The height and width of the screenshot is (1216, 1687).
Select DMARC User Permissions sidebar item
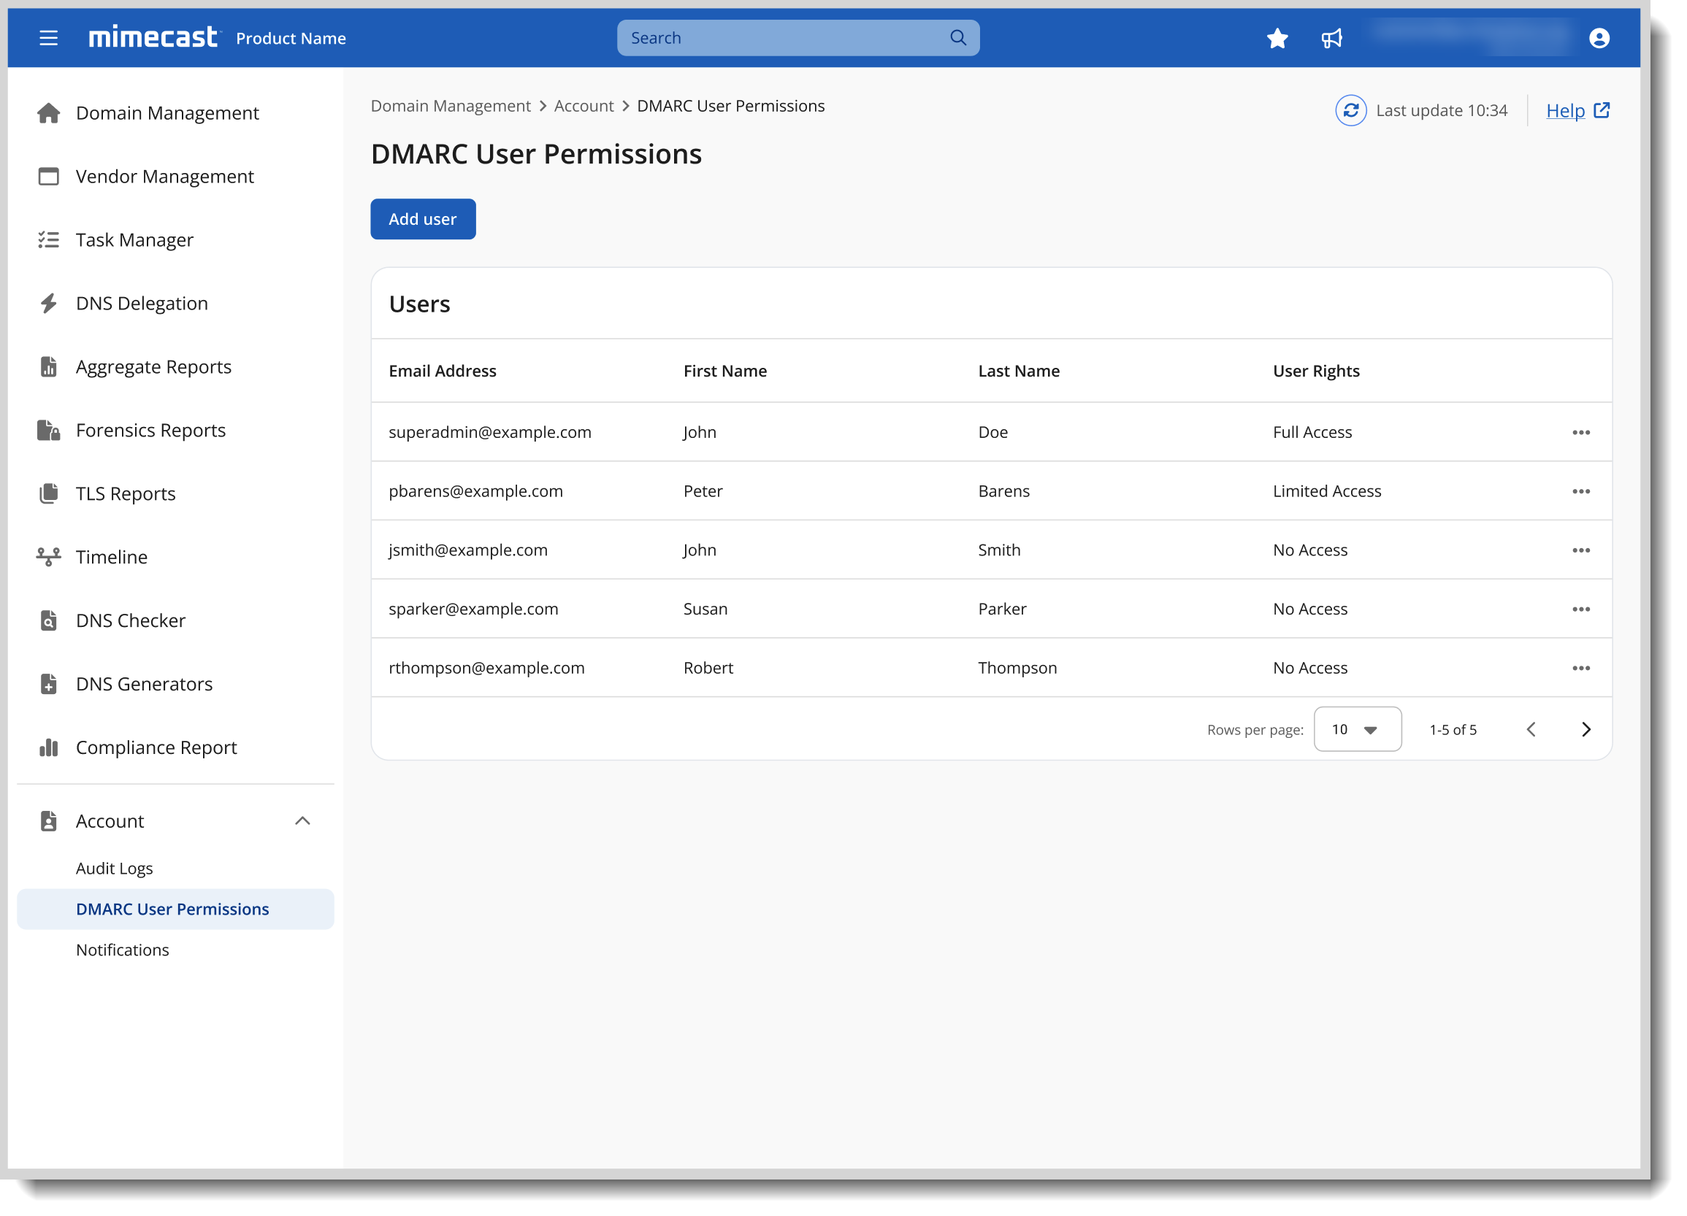pos(175,909)
